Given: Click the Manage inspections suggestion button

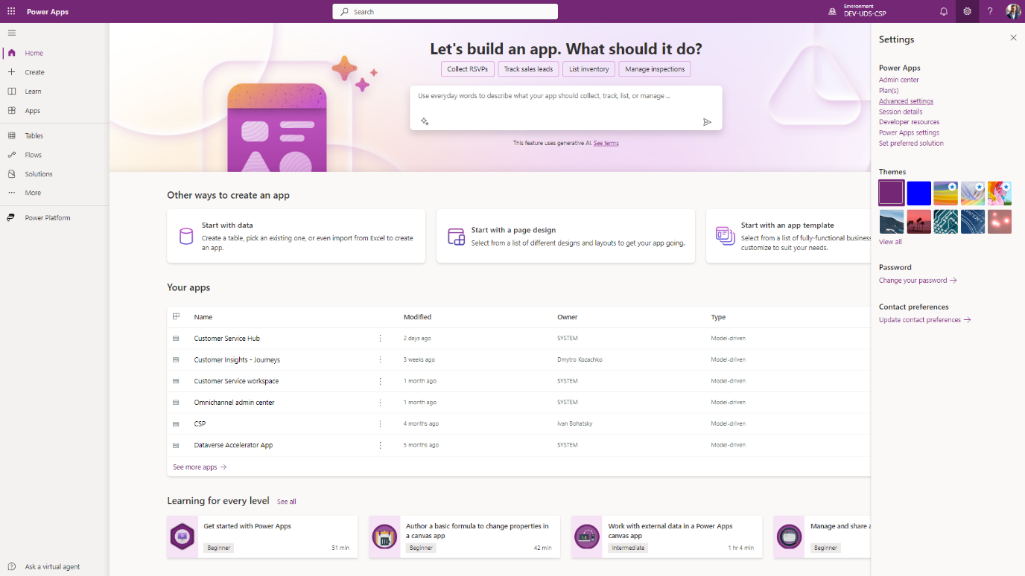Looking at the screenshot, I should [x=655, y=69].
